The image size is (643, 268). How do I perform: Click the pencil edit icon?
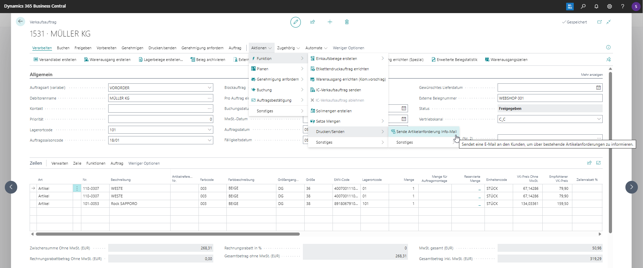[x=295, y=22]
